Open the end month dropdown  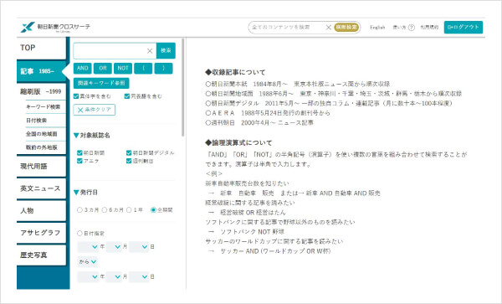114,276
